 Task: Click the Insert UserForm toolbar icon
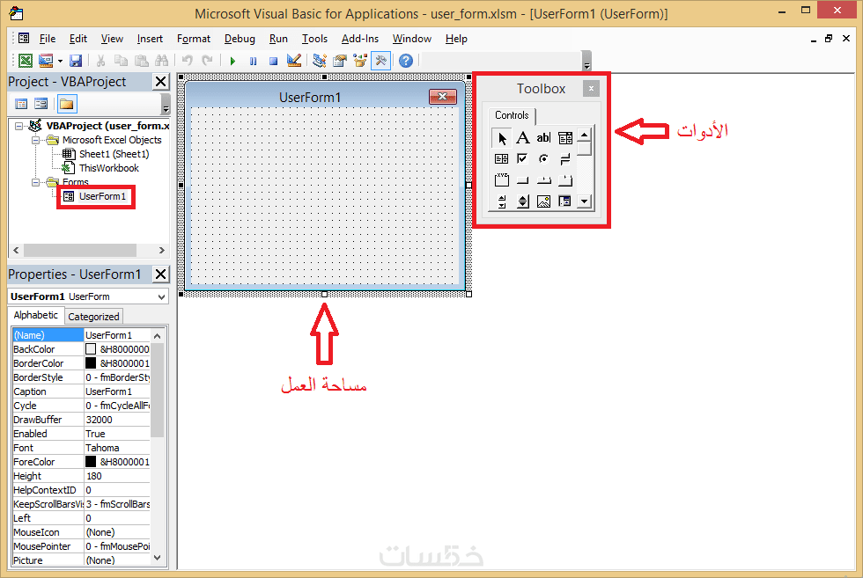(x=46, y=61)
